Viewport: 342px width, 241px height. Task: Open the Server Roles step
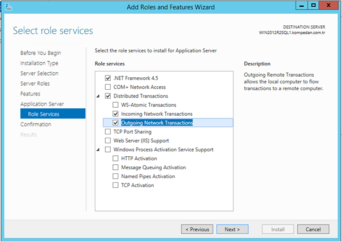tap(35, 84)
